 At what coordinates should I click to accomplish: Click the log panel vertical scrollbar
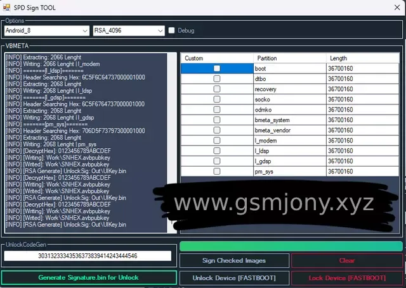click(172, 143)
